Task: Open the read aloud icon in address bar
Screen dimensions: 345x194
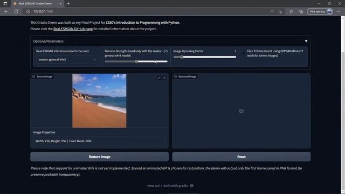Action: point(272,11)
